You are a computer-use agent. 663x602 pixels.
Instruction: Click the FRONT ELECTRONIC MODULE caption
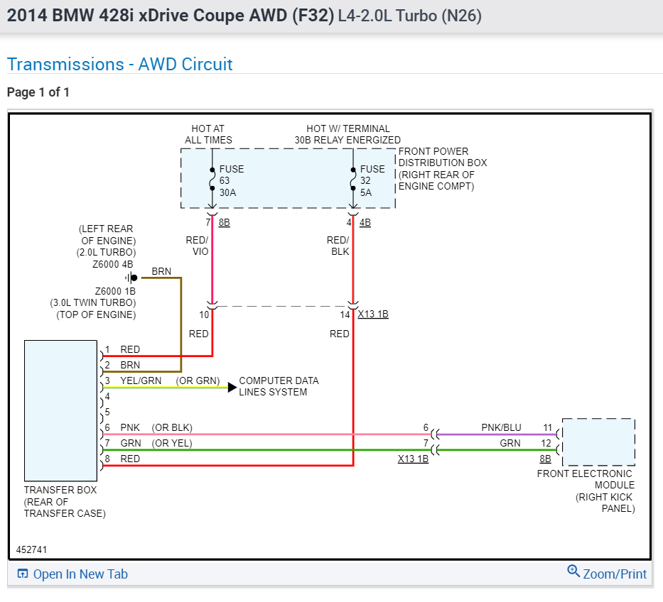[x=586, y=491]
